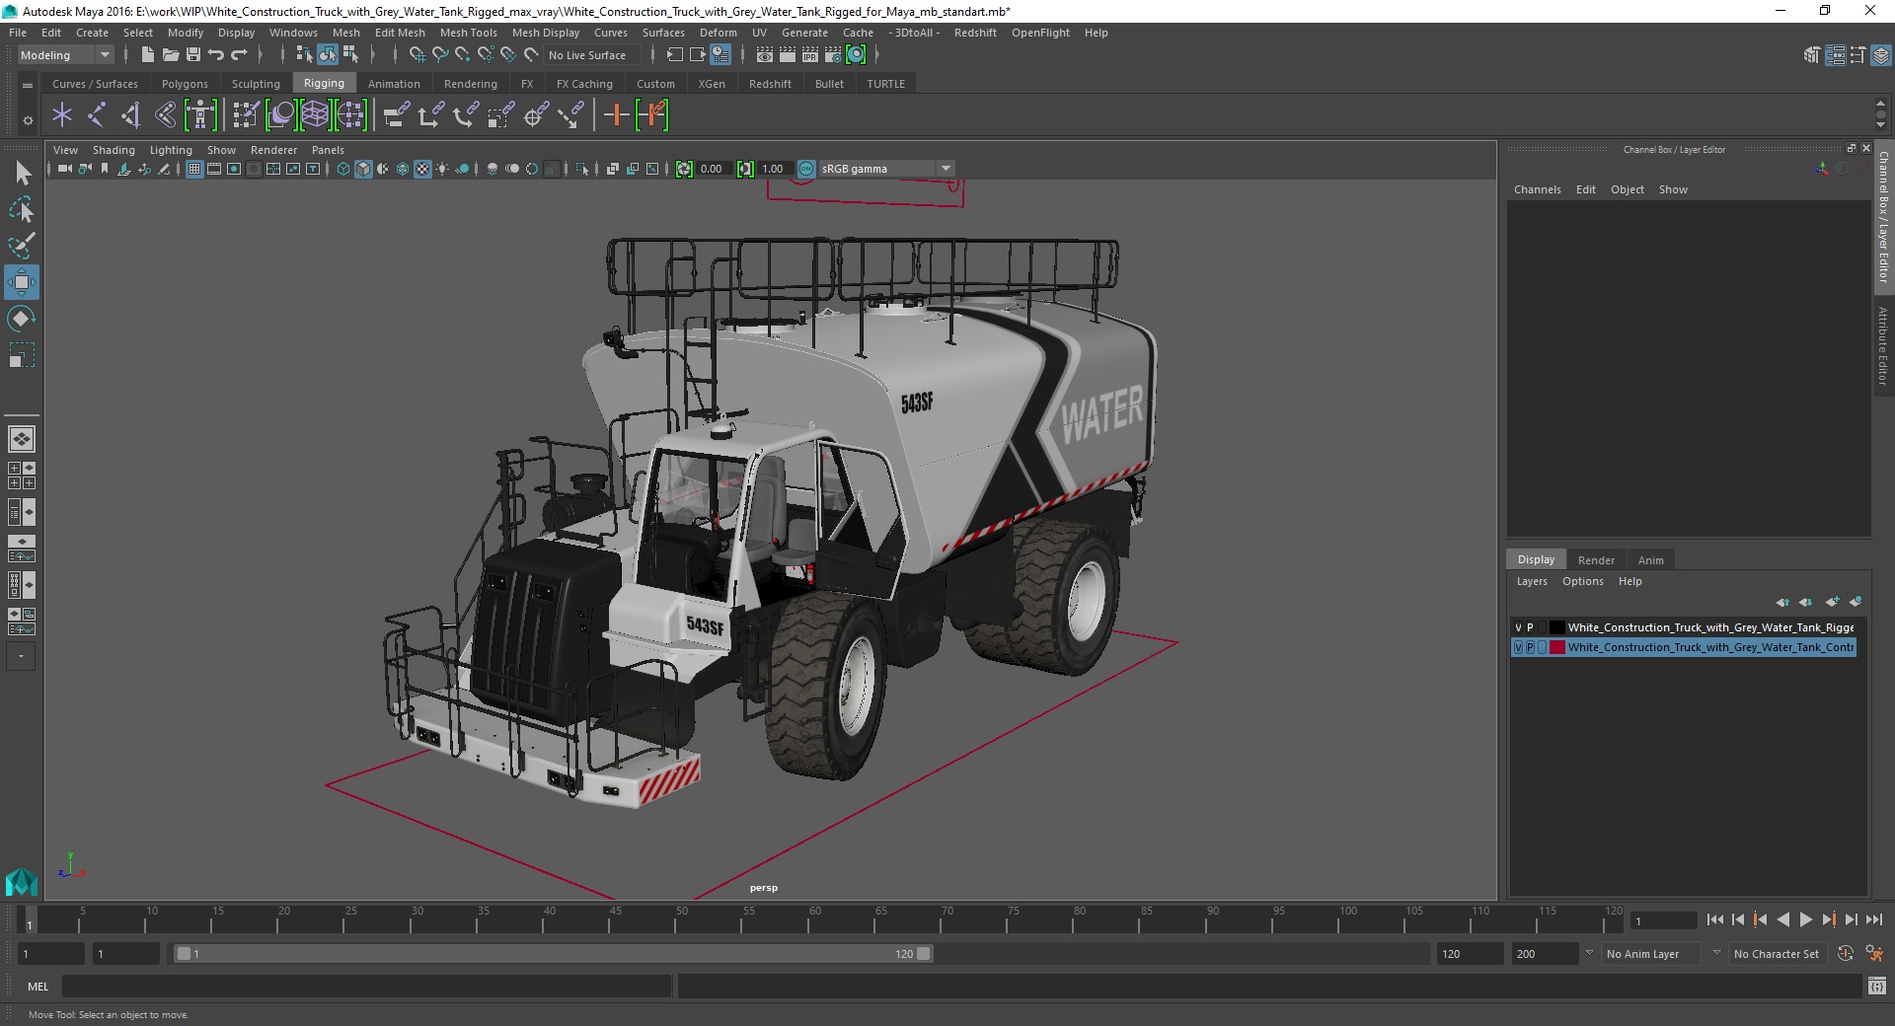
Task: Open the Panels menu in viewport
Action: tap(328, 150)
